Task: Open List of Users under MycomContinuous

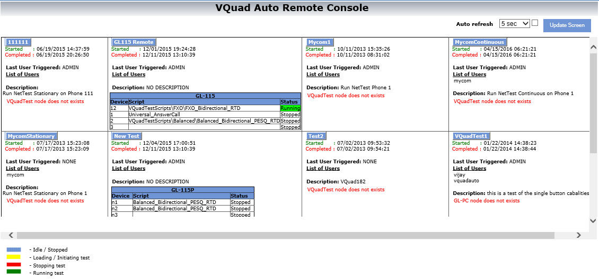Action: click(x=470, y=74)
